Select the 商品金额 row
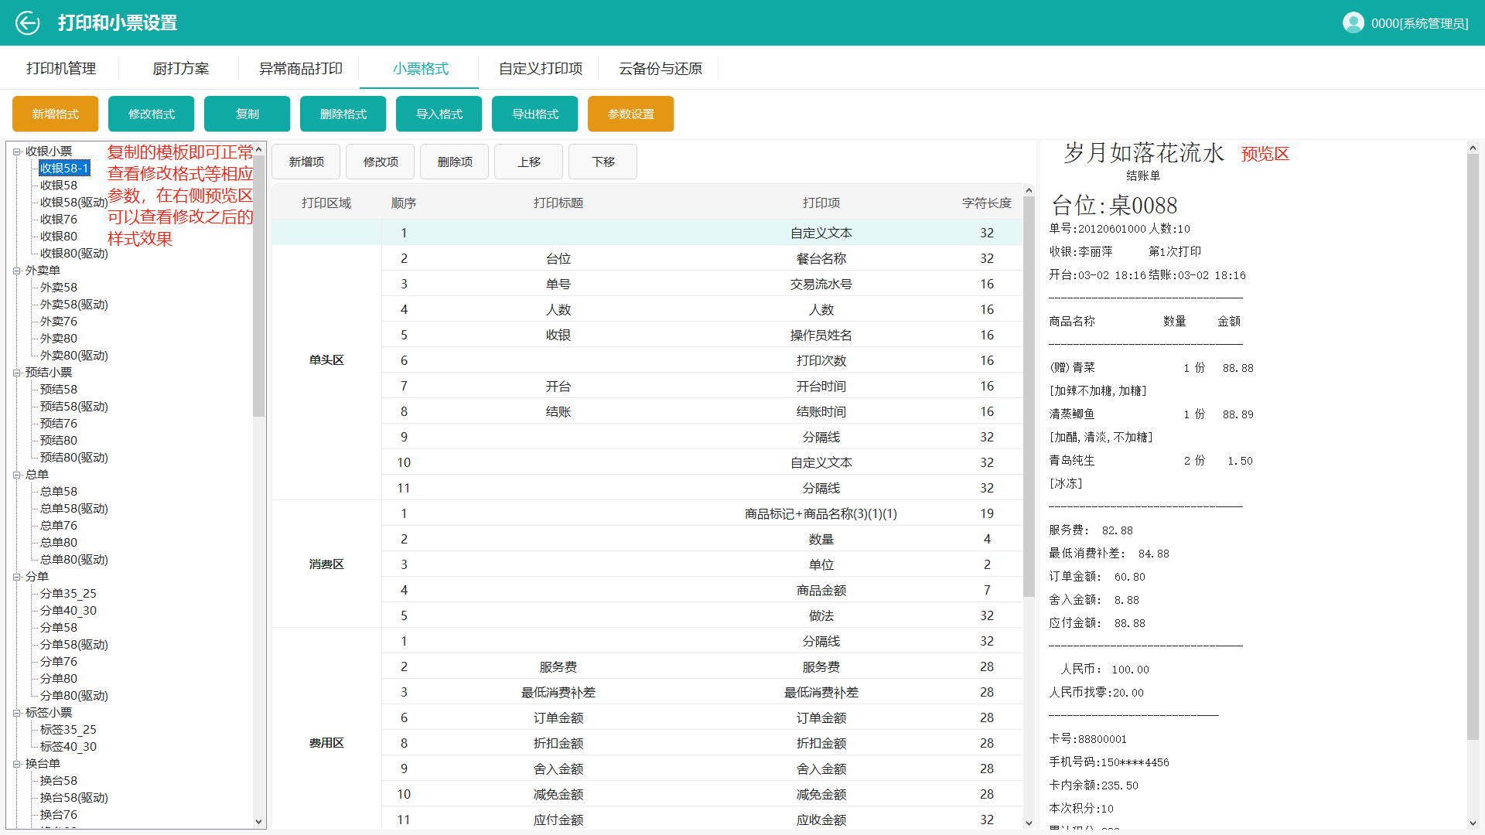 [x=702, y=590]
